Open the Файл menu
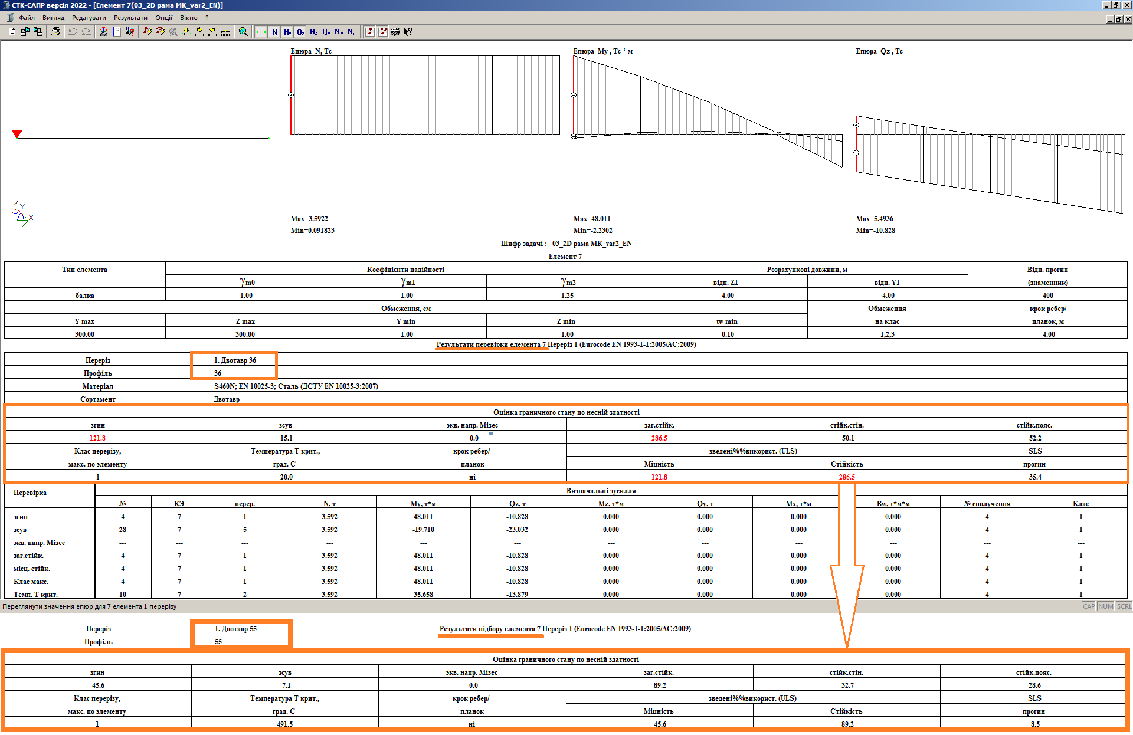Image resolution: width=1133 pixels, height=735 pixels. [x=27, y=18]
